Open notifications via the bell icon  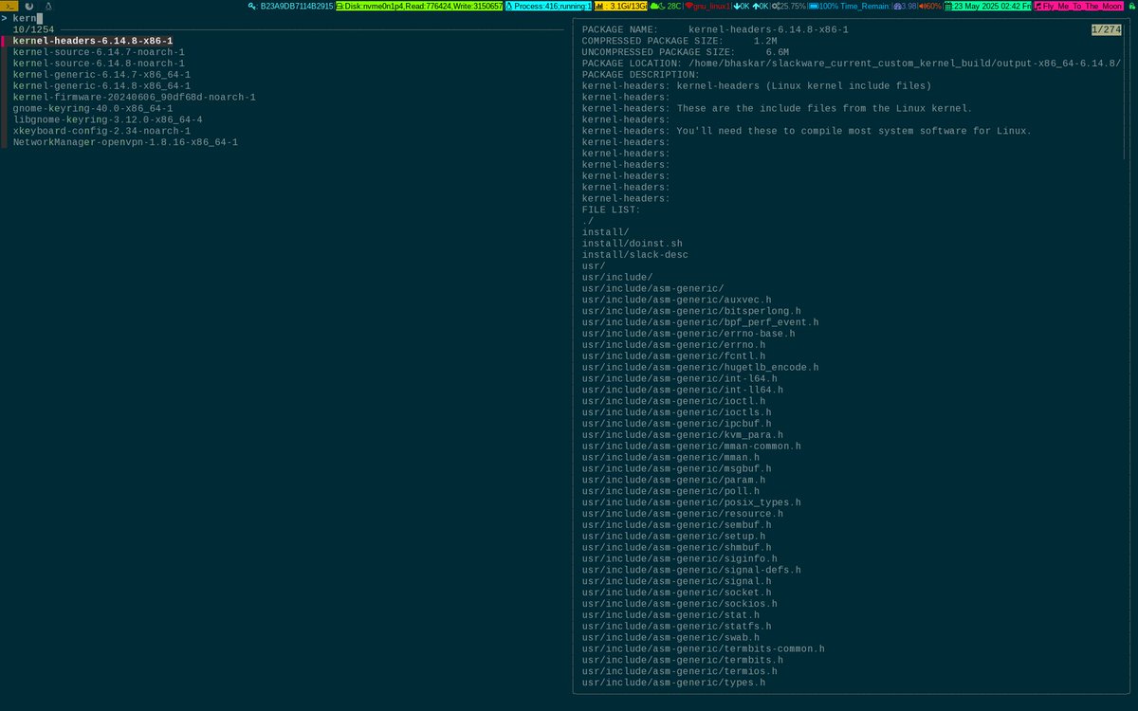click(x=47, y=6)
